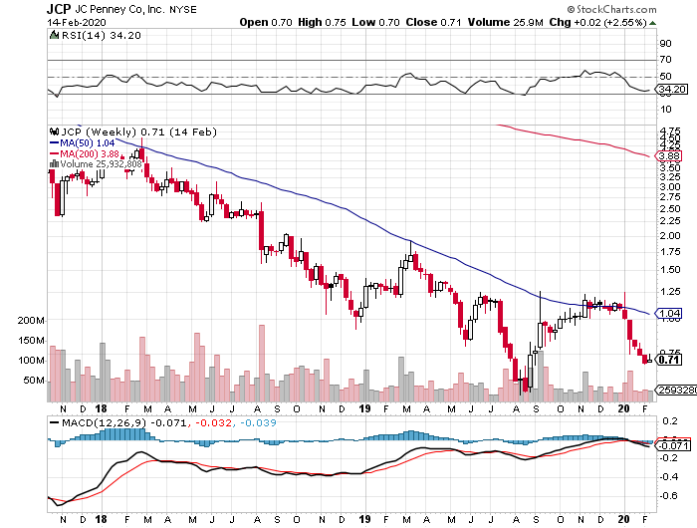Screen dimensions: 697x528
Task: Click the MACD -0.6 axis label
Action: (668, 496)
